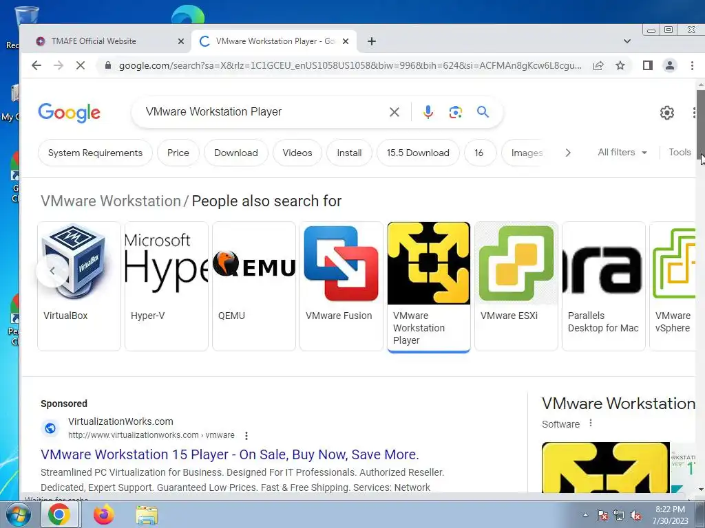Screen dimensions: 705x528
Task: Open Chrome three-dot menu
Action: point(692,65)
